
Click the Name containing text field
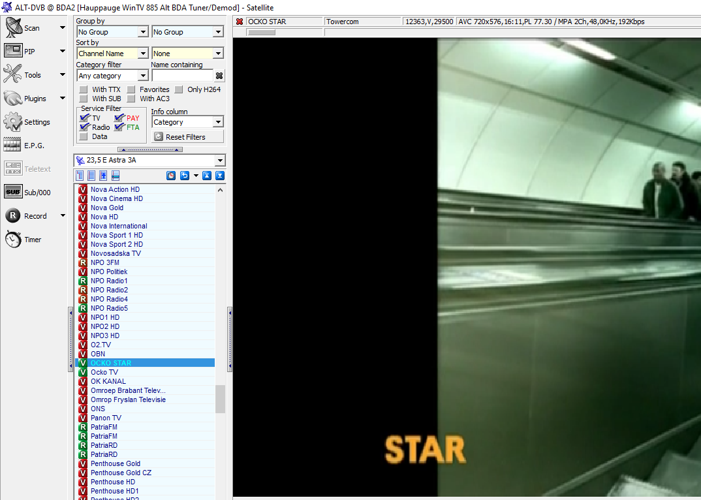point(183,76)
